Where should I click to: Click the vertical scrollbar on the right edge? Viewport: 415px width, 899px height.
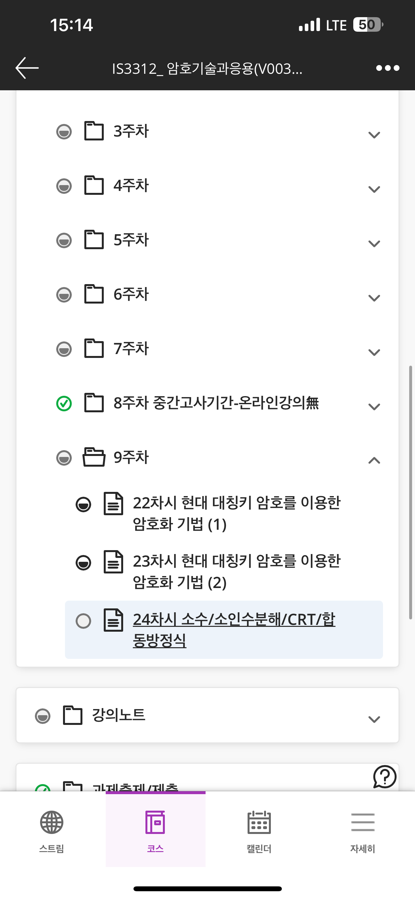pos(411,492)
